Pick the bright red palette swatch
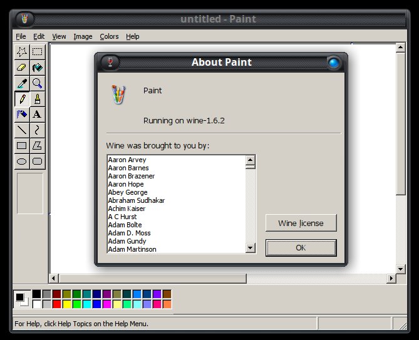The image size is (419, 340). tap(56, 304)
